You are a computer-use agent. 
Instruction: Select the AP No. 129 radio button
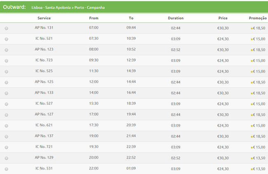(x=7, y=158)
